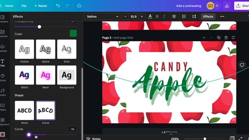Click the Effects toolbar button
The height and width of the screenshot is (140, 249).
[208, 16]
